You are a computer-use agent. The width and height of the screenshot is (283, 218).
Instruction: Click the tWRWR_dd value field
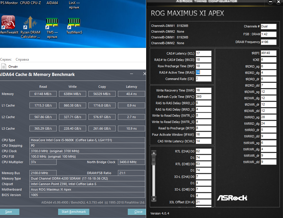coord(269,162)
